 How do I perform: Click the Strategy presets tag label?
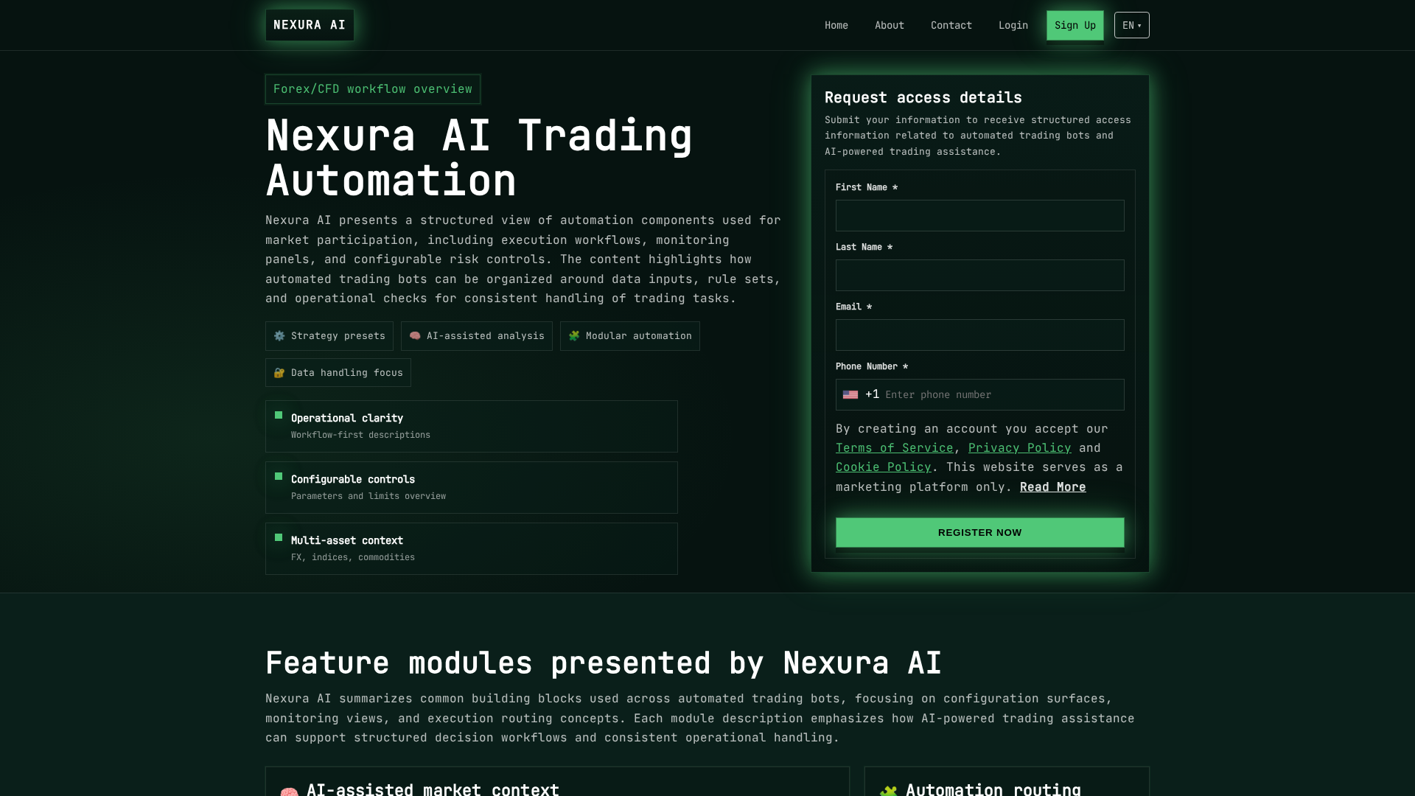click(x=338, y=336)
